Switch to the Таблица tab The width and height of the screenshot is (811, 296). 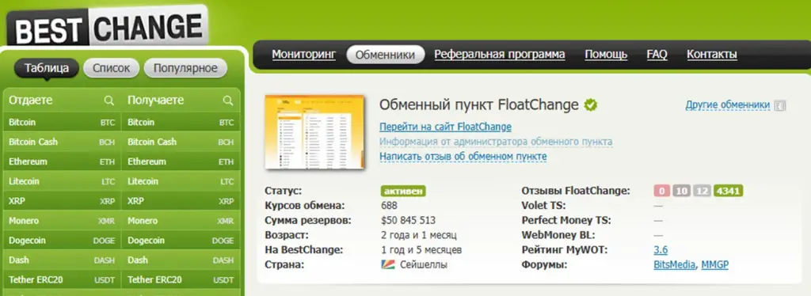point(47,68)
